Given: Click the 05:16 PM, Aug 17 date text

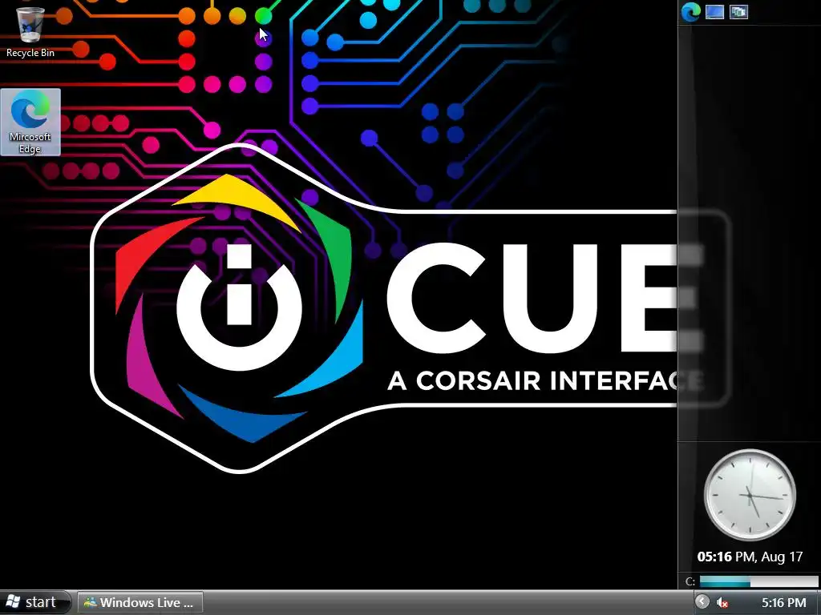Looking at the screenshot, I should coord(750,557).
